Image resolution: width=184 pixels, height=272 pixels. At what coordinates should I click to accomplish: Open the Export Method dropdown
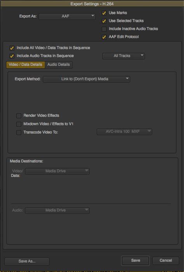[87, 79]
